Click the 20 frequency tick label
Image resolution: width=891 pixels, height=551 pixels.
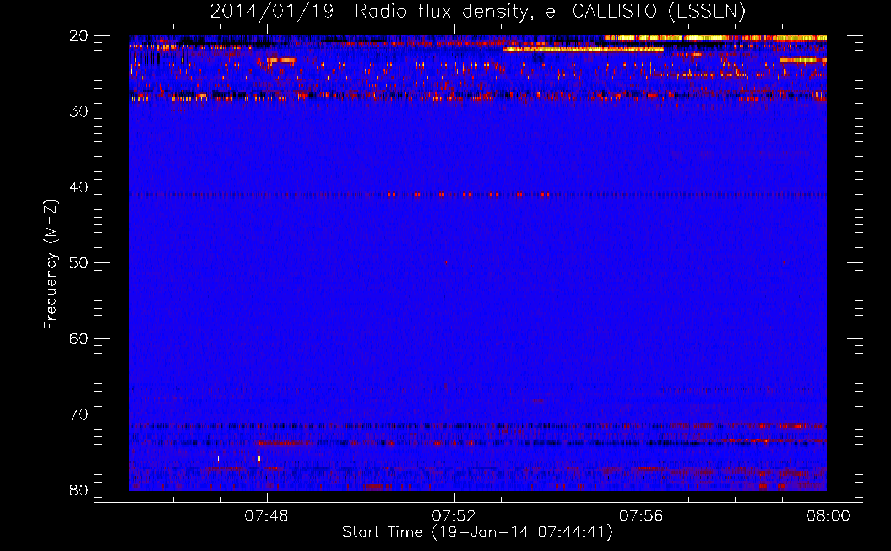(79, 36)
